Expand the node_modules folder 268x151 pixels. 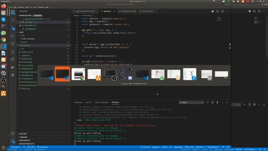click(x=28, y=39)
